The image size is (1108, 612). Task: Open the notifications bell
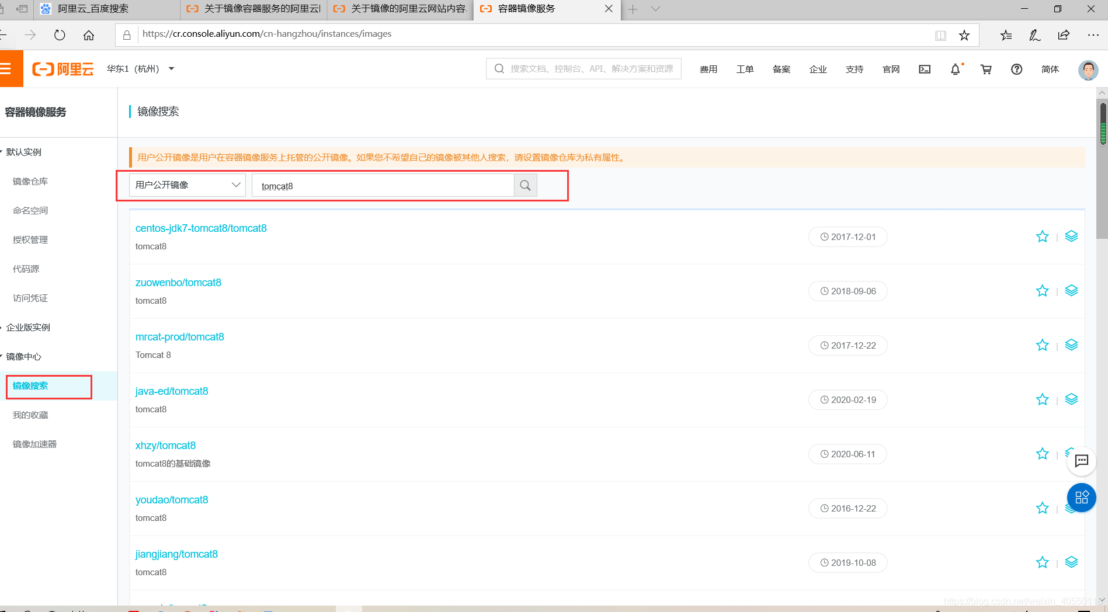click(x=956, y=69)
